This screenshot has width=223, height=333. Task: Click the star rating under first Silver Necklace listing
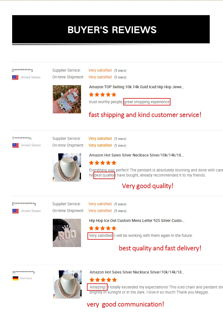coord(103,163)
